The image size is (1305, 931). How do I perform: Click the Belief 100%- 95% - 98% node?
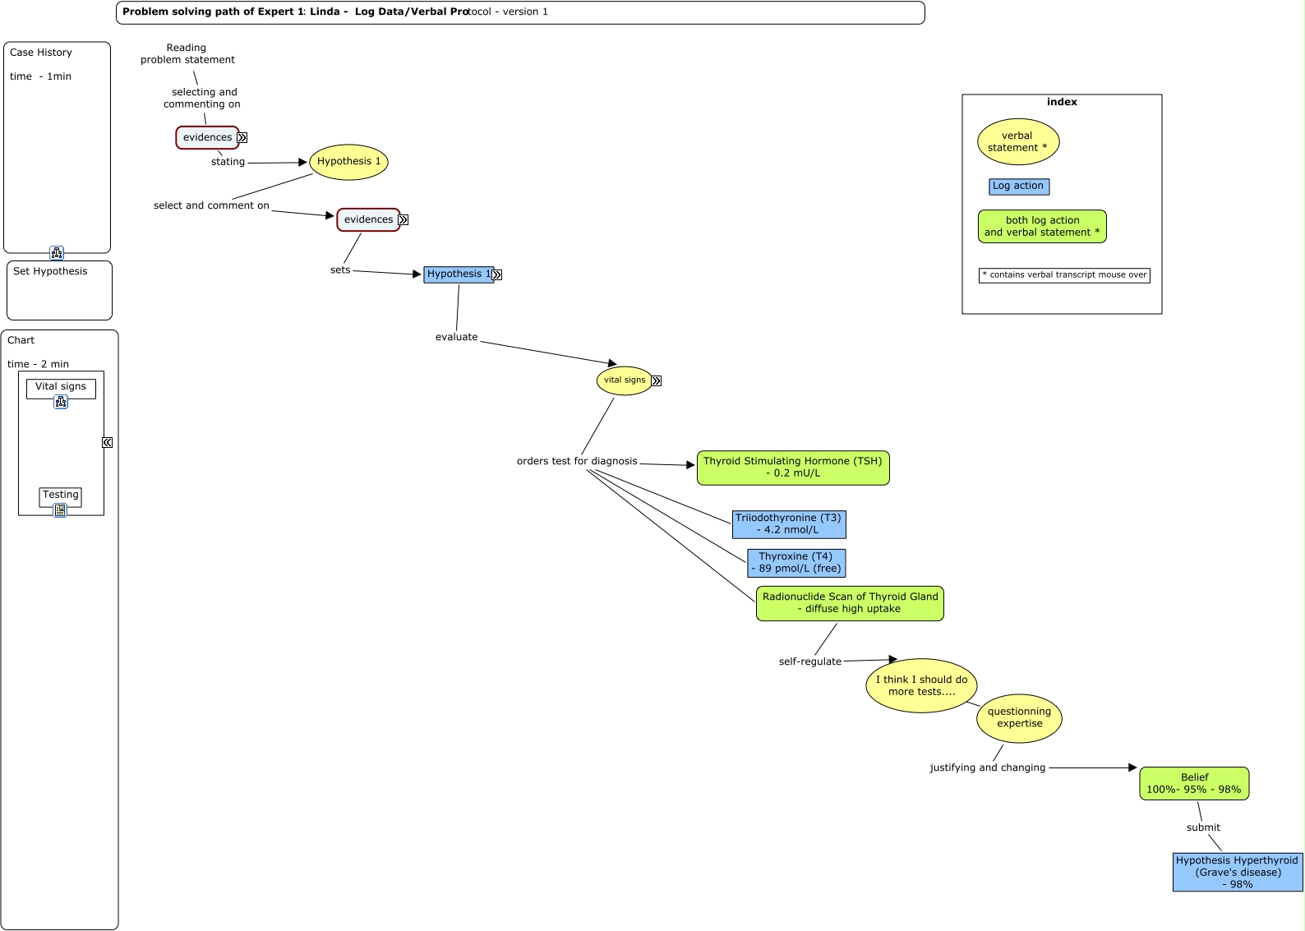1193,784
